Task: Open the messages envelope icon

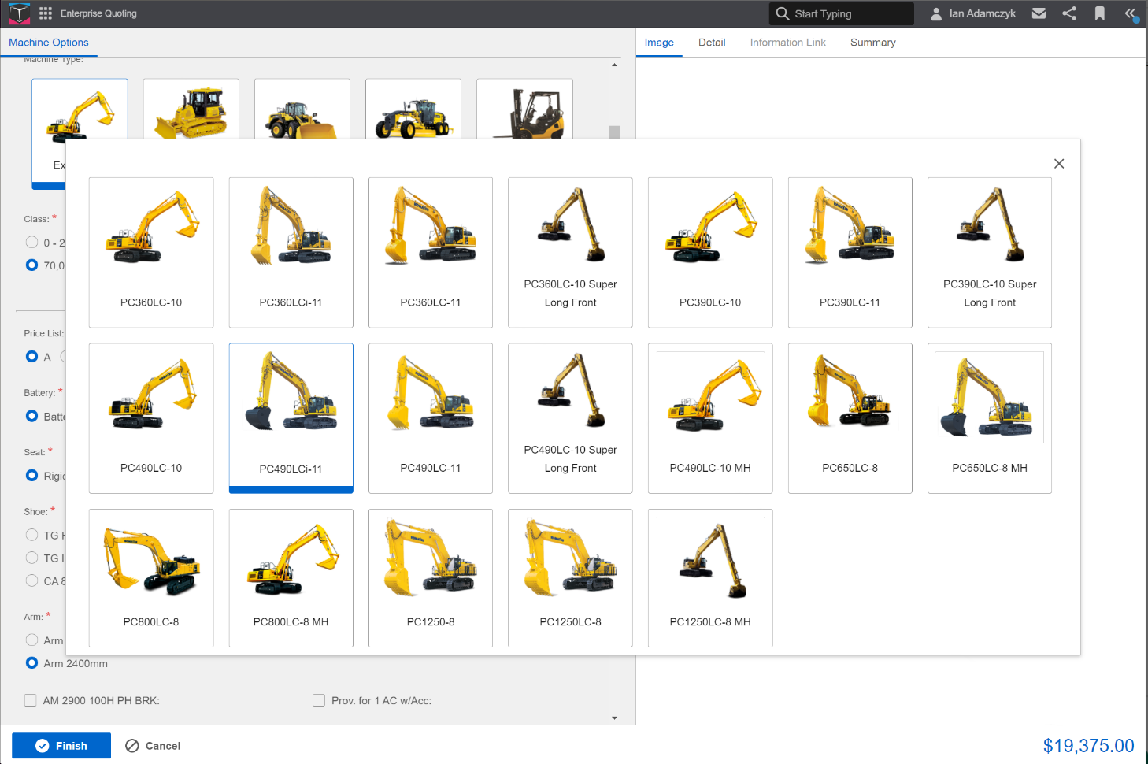Action: 1039,13
